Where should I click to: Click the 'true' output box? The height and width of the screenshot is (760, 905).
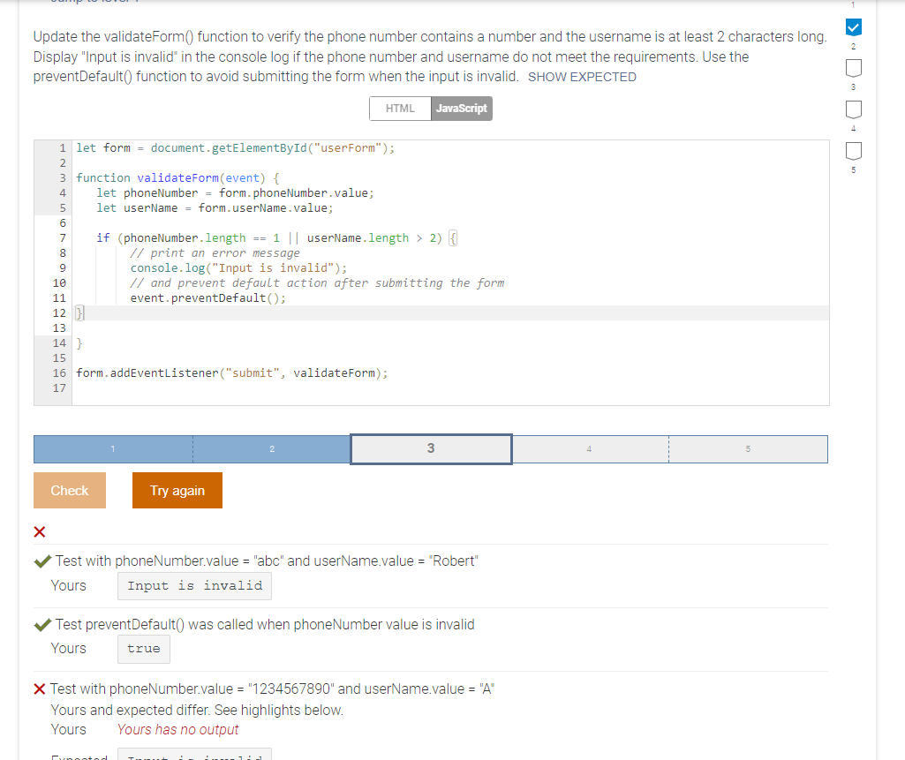coord(143,649)
